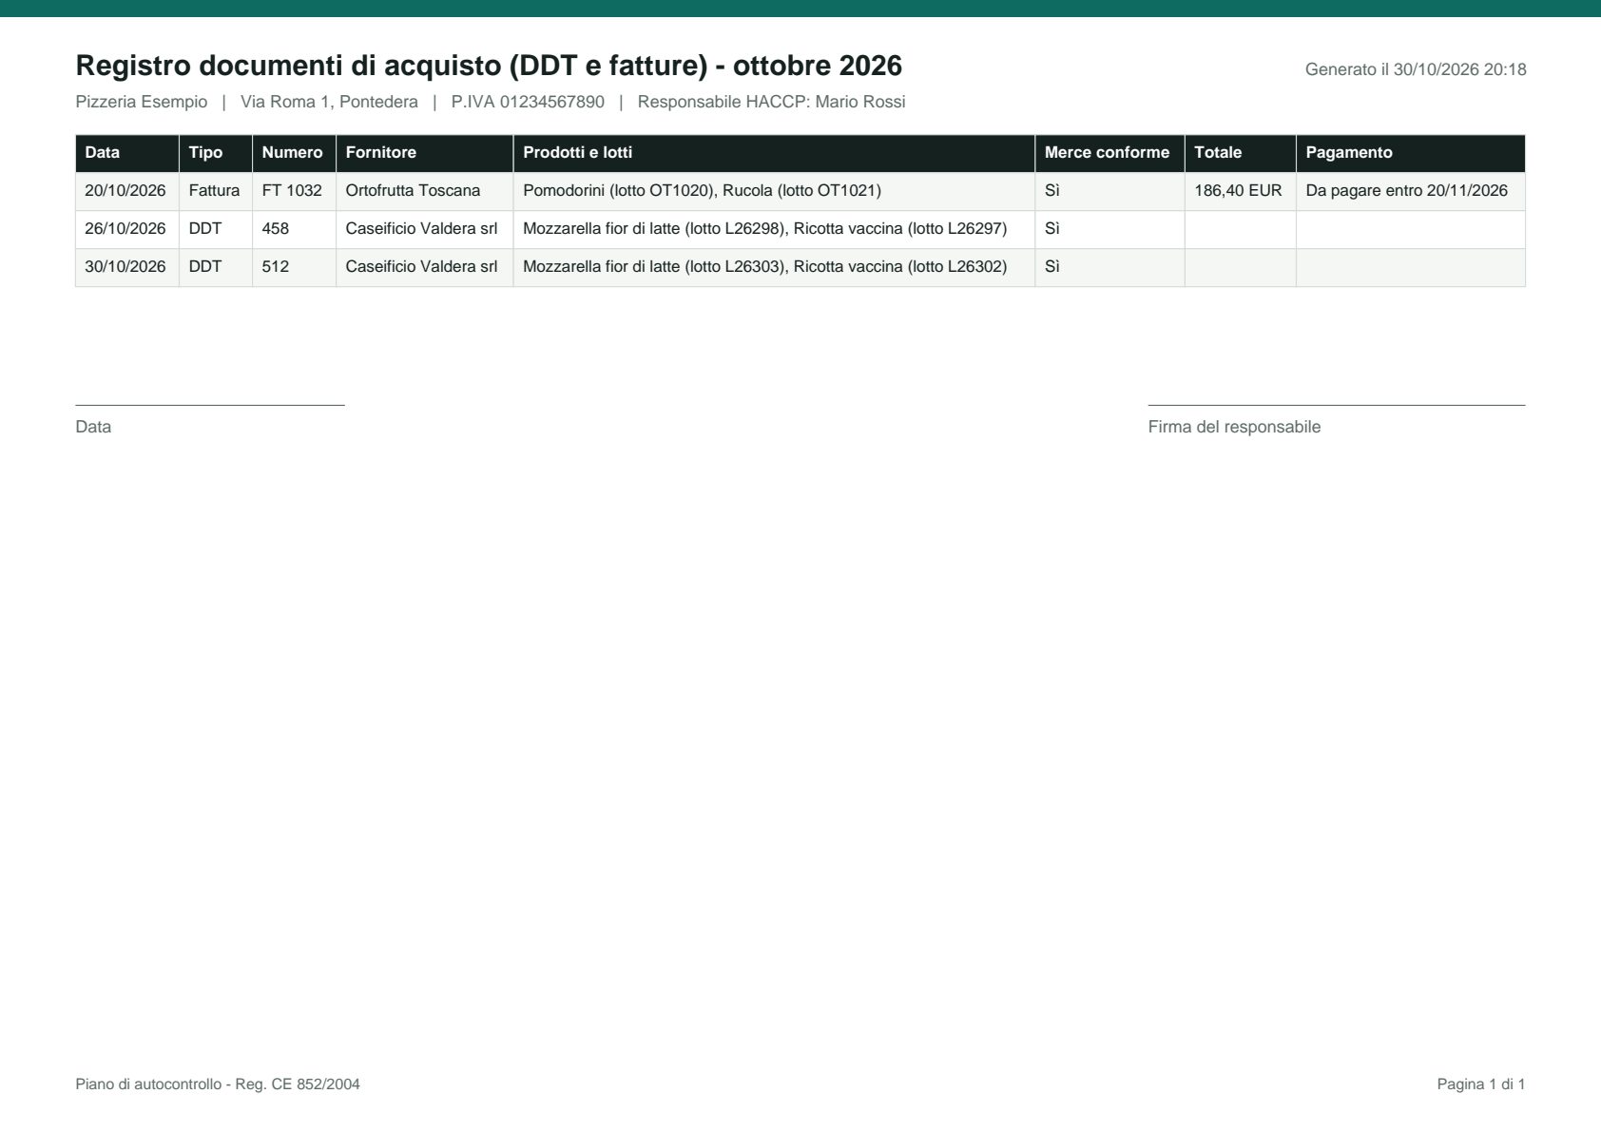Viewport: 1601px width, 1132px height.
Task: Click the 'Numero' column header
Action: point(294,153)
